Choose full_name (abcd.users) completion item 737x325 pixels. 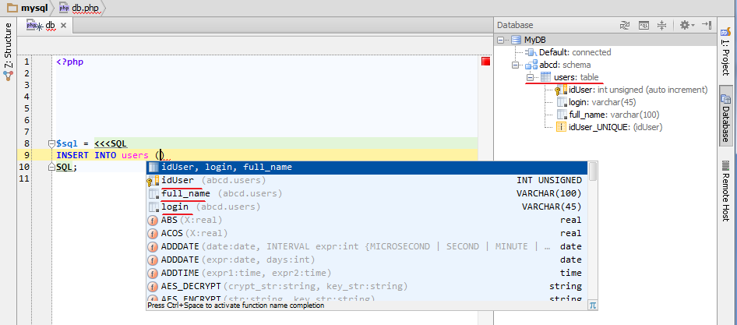(367, 193)
